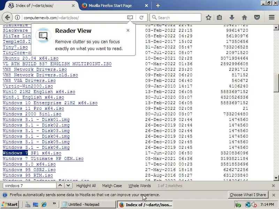This screenshot has height=209, width=279.
Task: Go to the Home page icon
Action: tap(244, 17)
